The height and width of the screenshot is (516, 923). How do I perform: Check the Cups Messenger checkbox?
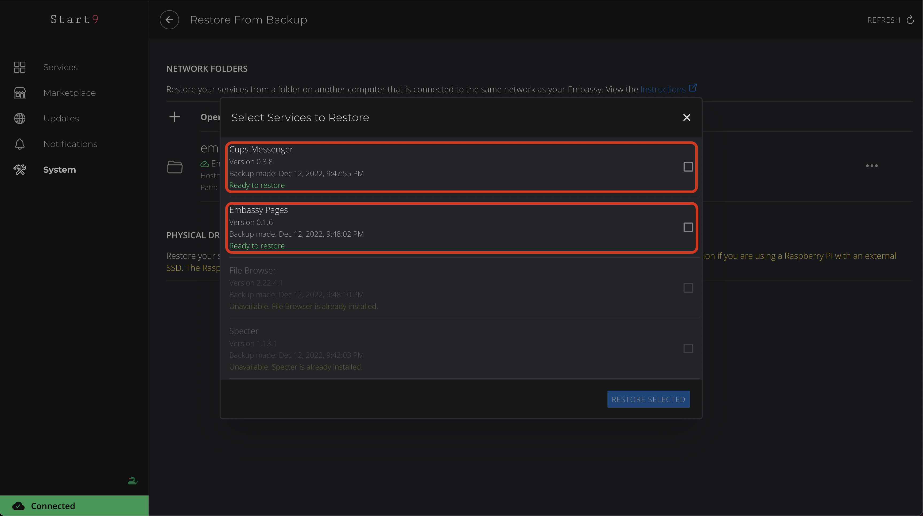[x=688, y=167]
